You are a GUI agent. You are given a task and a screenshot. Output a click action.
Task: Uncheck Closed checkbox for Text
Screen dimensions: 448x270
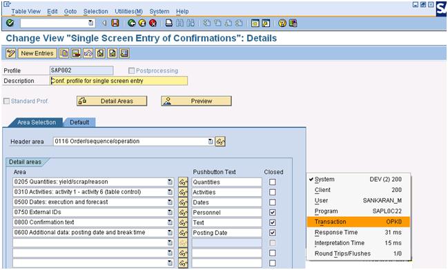[273, 222]
